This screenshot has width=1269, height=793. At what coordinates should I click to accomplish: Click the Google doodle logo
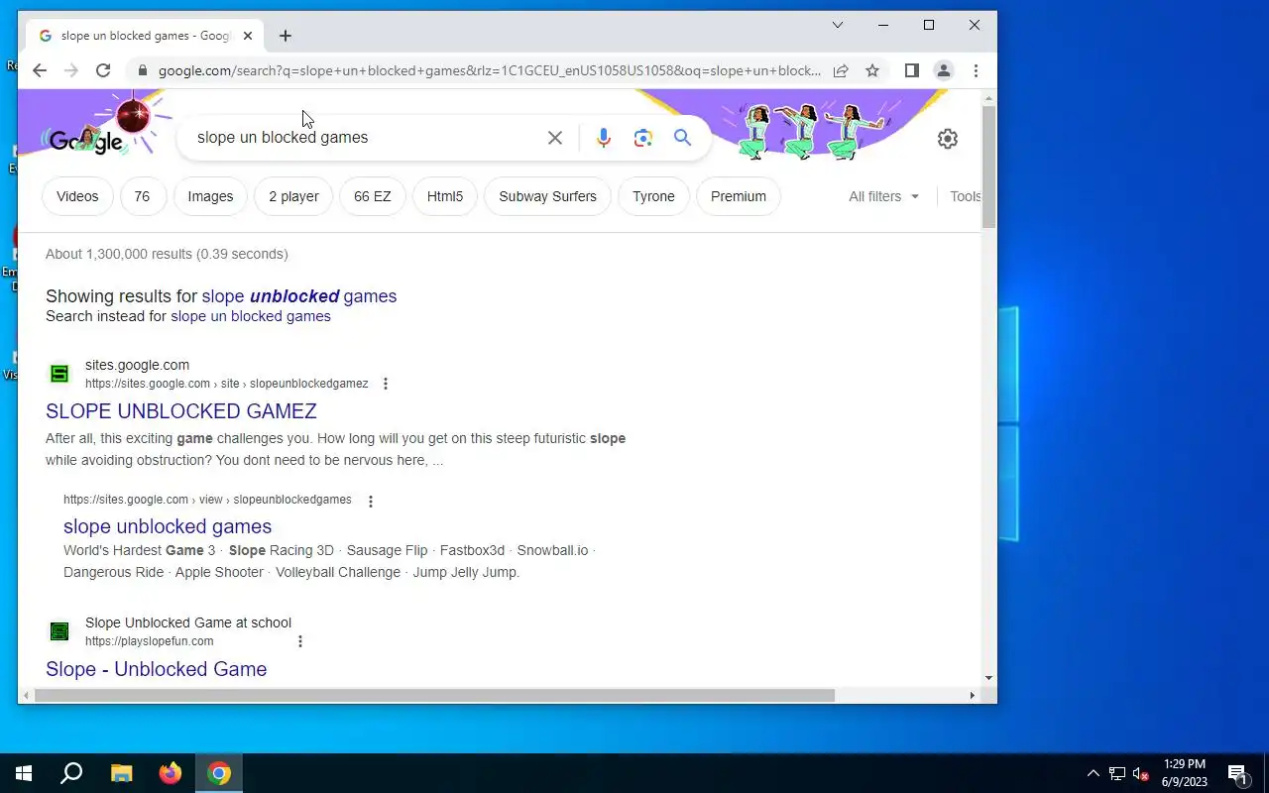(x=86, y=141)
